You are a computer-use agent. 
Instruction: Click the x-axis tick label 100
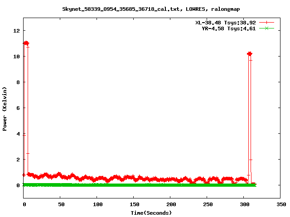point(98,204)
